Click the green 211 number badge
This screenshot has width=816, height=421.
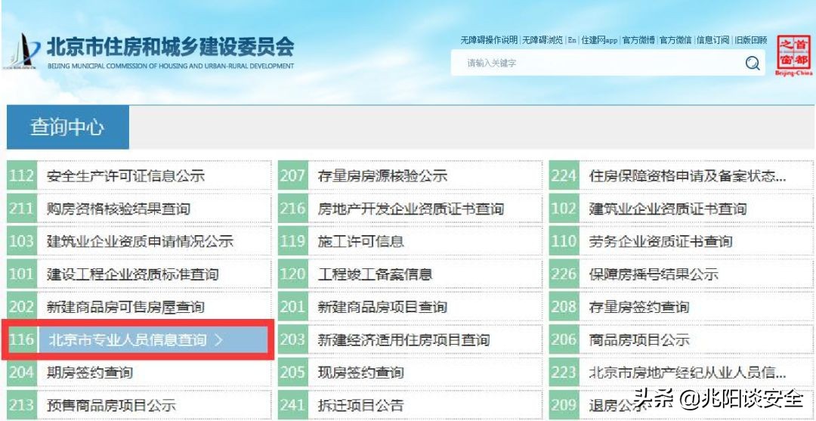[22, 209]
